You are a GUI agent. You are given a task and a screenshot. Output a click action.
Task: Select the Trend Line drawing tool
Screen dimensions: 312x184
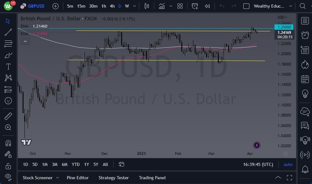tap(8, 32)
